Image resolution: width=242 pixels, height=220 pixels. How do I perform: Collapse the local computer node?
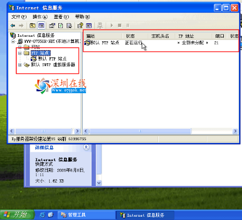tap(13, 41)
